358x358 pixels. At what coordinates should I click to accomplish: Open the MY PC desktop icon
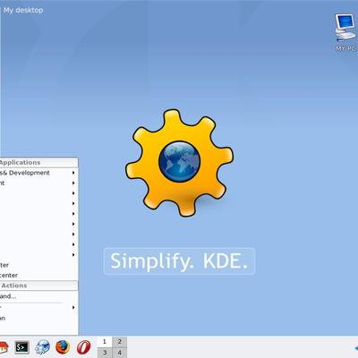point(345,32)
